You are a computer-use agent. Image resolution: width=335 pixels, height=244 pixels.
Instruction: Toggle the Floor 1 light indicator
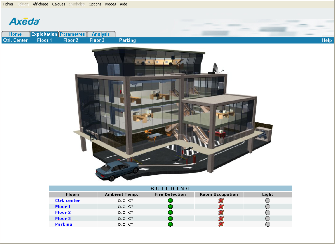click(268, 207)
